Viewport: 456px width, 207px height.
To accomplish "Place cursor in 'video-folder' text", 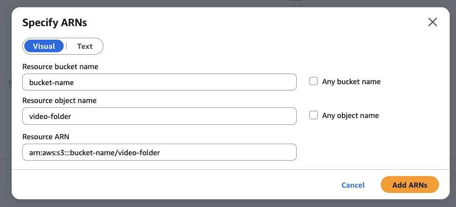I will tap(51, 116).
